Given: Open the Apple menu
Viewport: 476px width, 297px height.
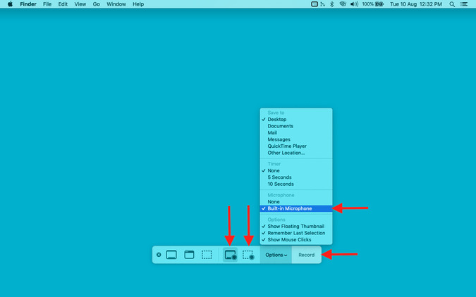Looking at the screenshot, I should point(10,4).
